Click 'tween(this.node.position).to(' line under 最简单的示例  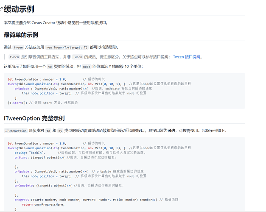tap(99, 84)
